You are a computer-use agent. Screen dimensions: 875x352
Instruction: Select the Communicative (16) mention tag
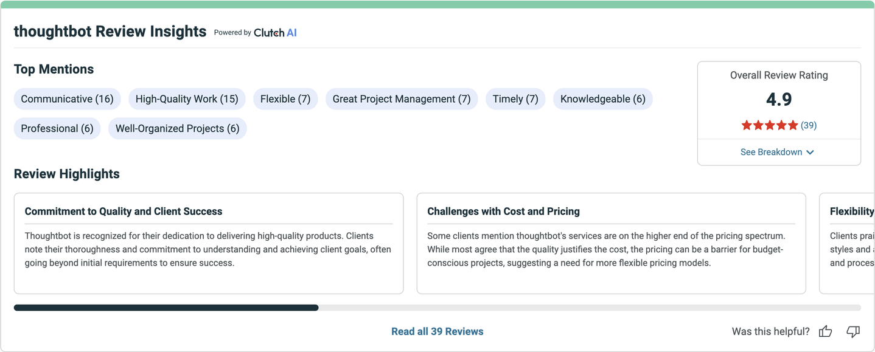[x=68, y=99]
